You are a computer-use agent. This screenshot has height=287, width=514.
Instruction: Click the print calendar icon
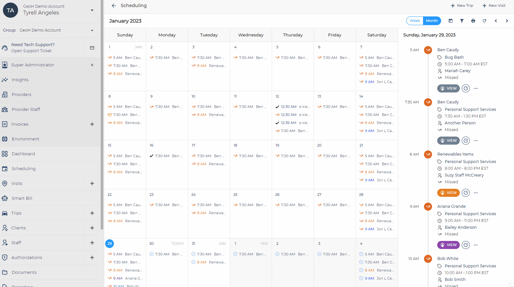click(473, 21)
